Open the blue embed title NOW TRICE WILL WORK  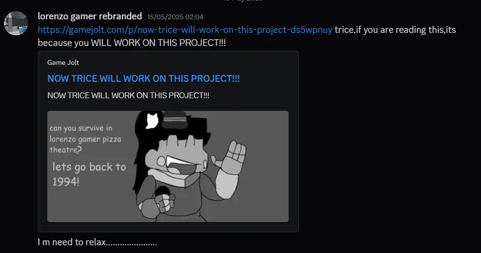144,79
